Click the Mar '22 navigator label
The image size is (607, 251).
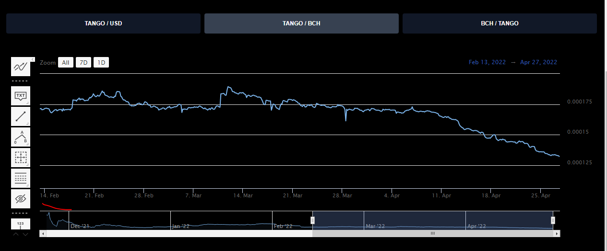click(x=375, y=226)
